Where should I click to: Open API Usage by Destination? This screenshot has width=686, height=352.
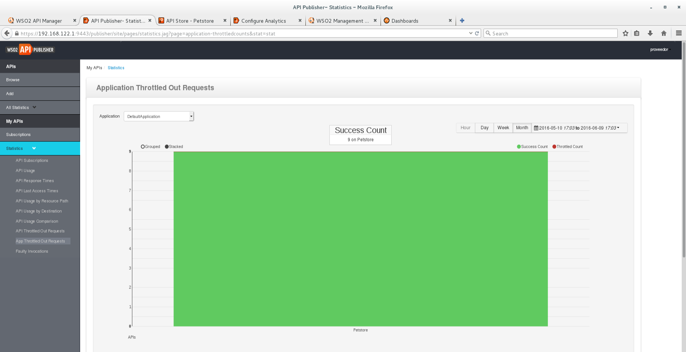[x=39, y=211]
